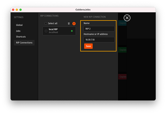Toggle the Select all checkbox
The width and height of the screenshot is (166, 114).
[x=46, y=24]
